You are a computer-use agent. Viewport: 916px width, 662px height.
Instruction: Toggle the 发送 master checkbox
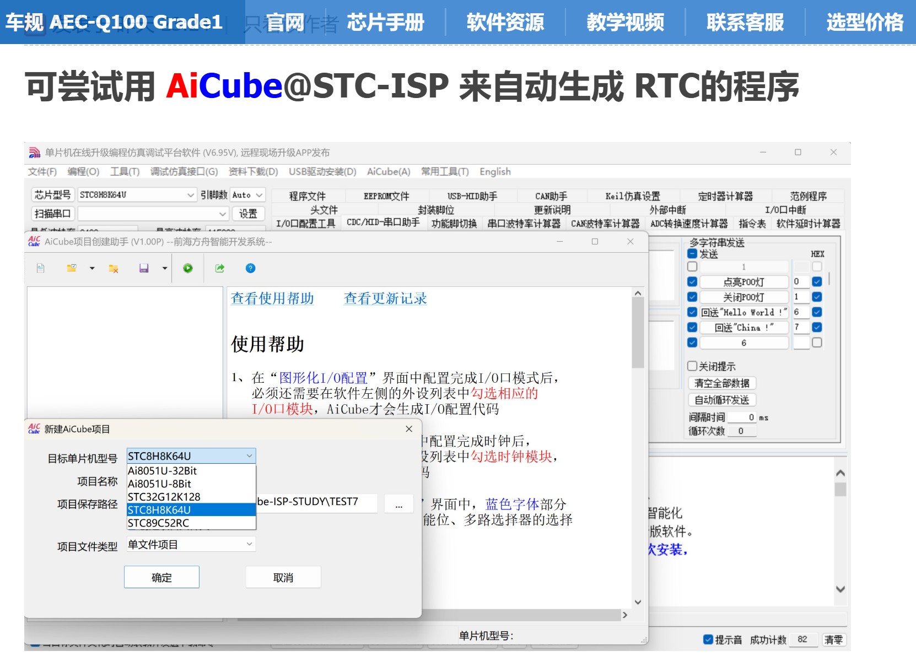coord(693,254)
